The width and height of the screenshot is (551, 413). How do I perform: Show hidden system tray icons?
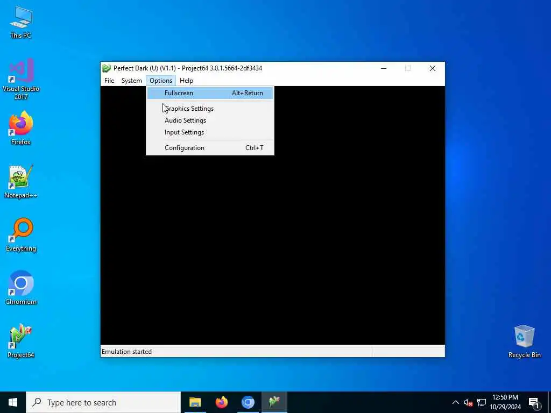click(455, 402)
